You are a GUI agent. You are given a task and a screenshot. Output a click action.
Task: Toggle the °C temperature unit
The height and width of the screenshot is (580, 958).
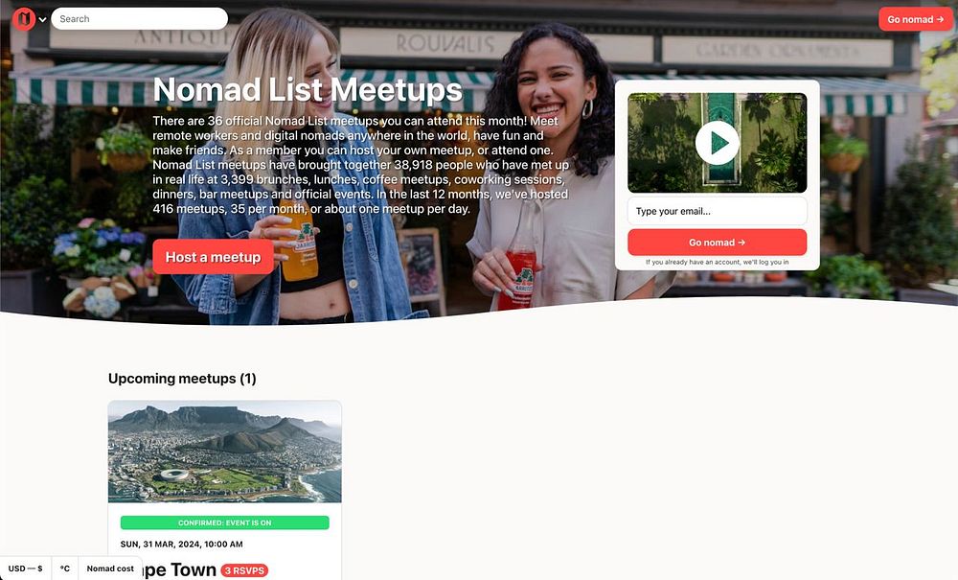click(65, 568)
